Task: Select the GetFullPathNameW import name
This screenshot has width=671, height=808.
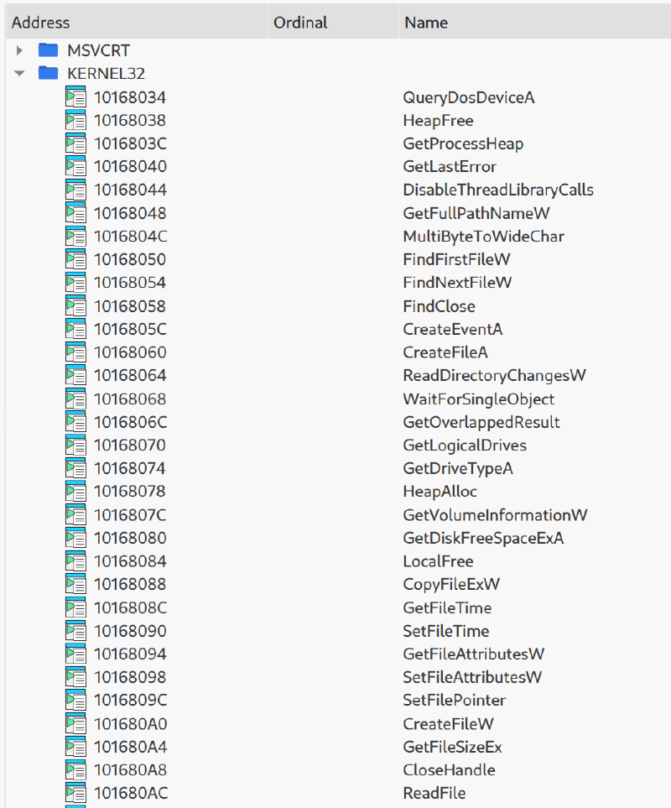Action: (476, 213)
